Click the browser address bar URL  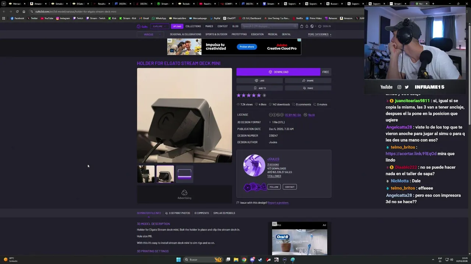(x=76, y=11)
